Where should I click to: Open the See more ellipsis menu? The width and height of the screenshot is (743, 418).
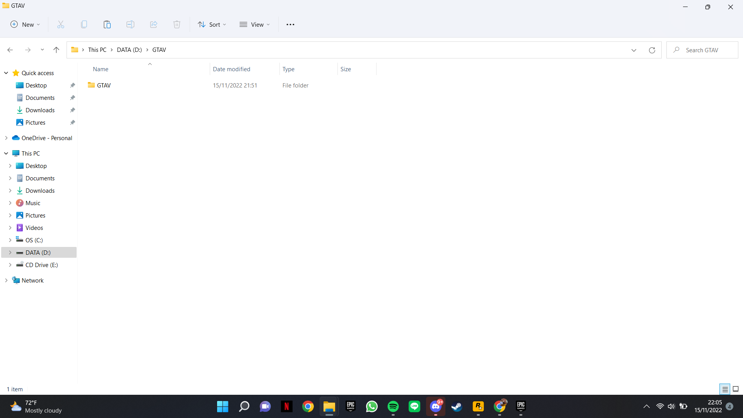coord(290,24)
